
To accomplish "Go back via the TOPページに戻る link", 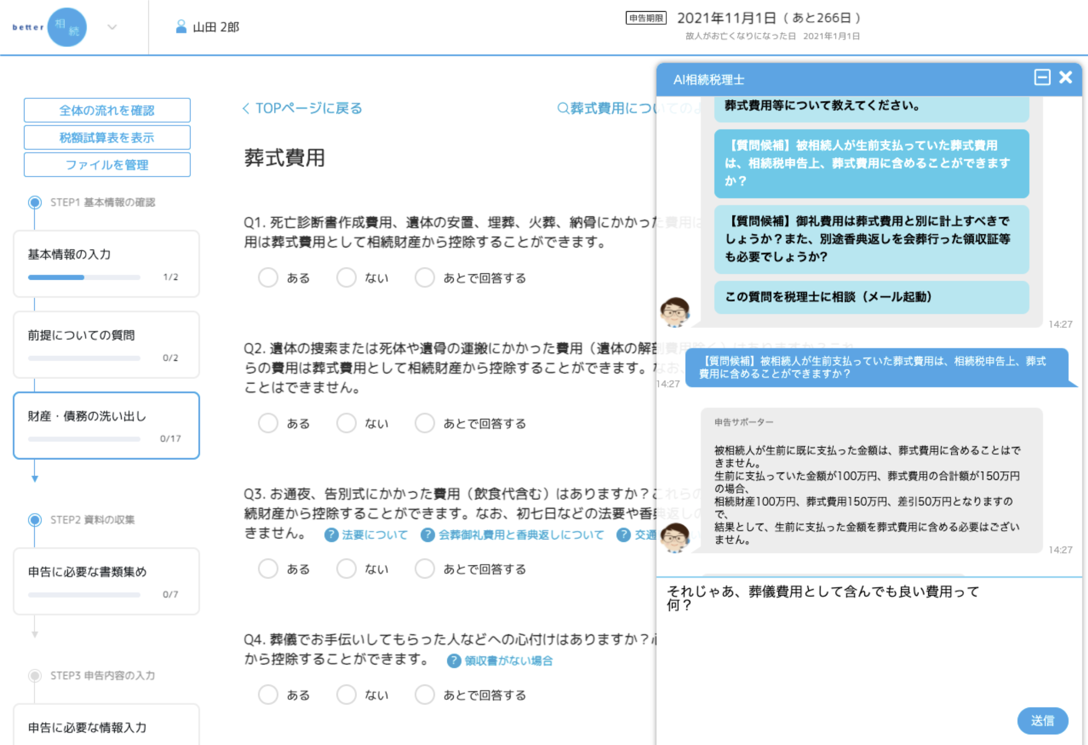I will [x=303, y=107].
